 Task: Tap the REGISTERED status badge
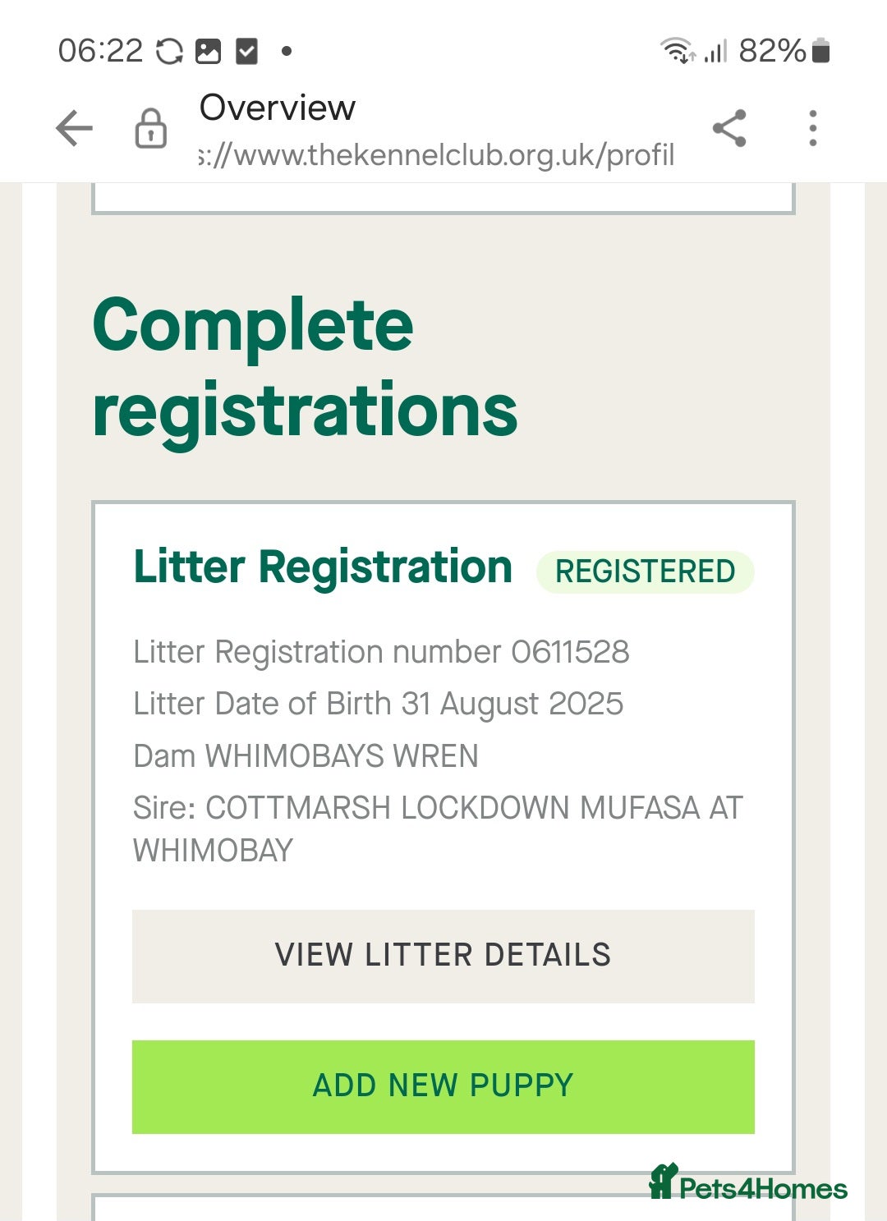[645, 571]
